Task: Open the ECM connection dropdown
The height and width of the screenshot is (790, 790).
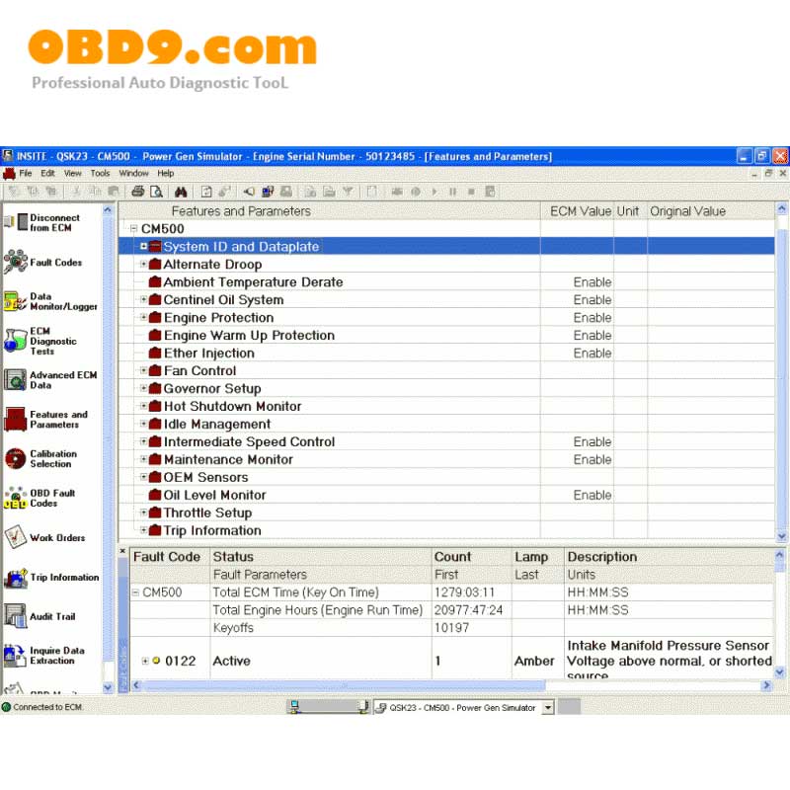Action: [x=548, y=708]
